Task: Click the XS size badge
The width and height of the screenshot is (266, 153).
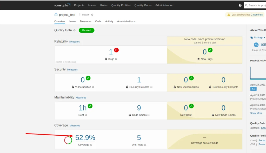Action: click(x=256, y=45)
